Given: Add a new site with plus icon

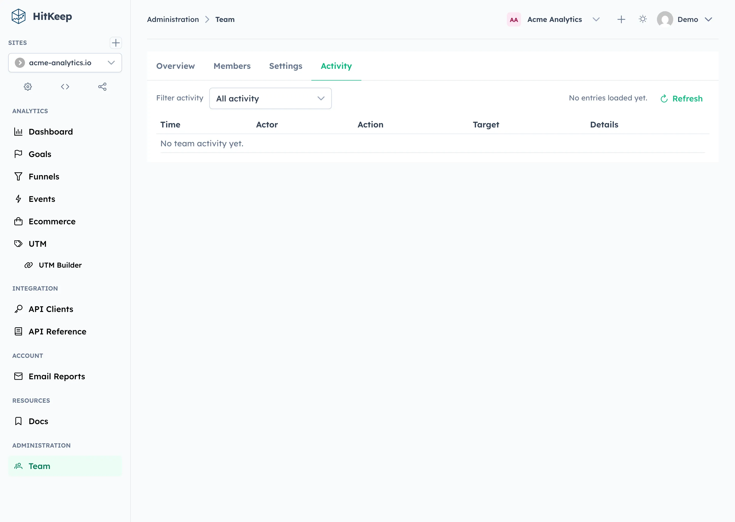Looking at the screenshot, I should click(x=116, y=43).
